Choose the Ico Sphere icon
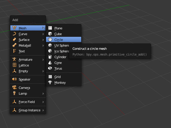This screenshot has height=128, width=171. (50, 51)
